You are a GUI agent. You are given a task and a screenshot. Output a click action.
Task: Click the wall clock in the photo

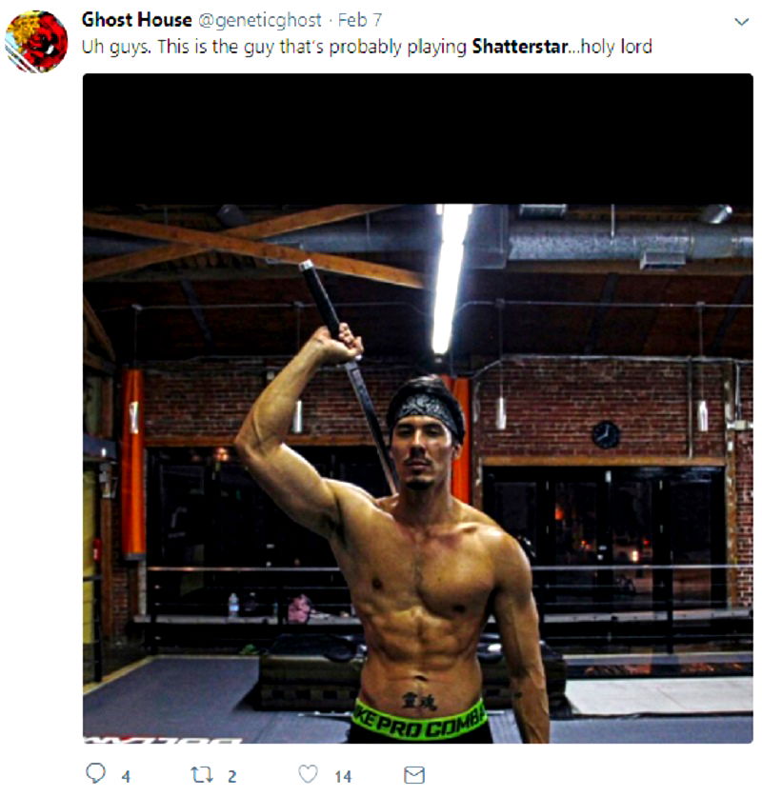(x=606, y=434)
